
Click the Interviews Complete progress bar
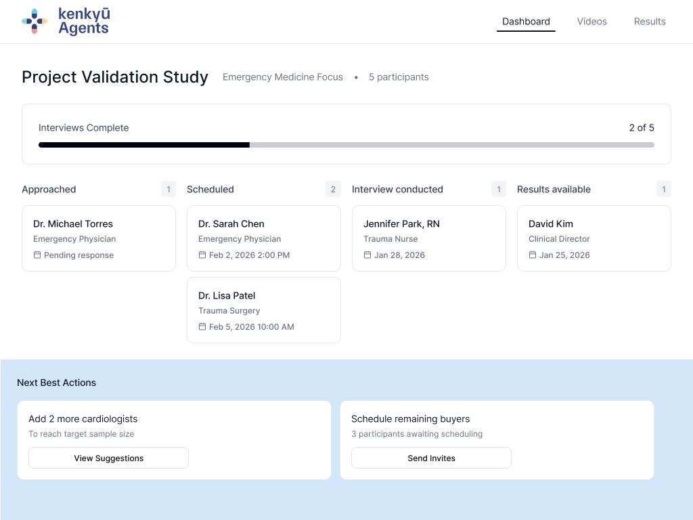coord(346,145)
